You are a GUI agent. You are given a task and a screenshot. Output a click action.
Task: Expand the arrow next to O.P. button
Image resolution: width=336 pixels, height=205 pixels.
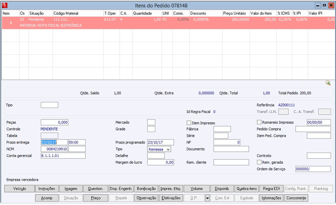pyautogui.click(x=207, y=198)
